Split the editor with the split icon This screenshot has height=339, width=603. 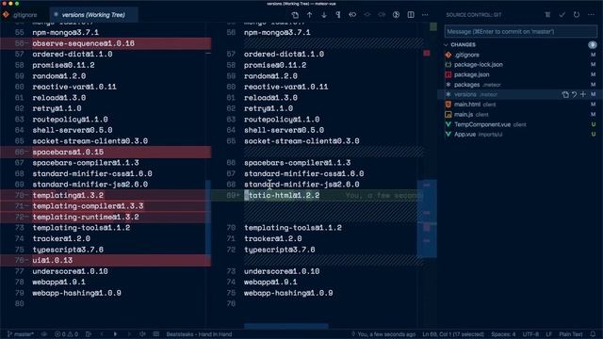coord(411,15)
